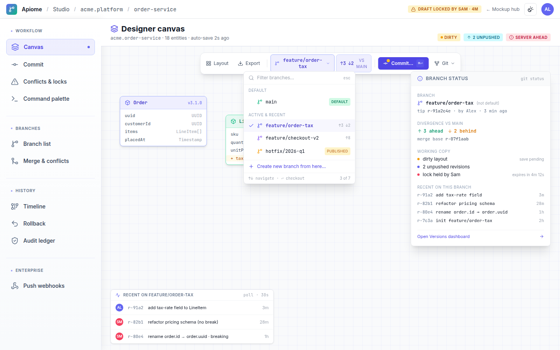The width and height of the screenshot is (560, 350).
Task: Click the main branch icon
Action: coord(260,102)
